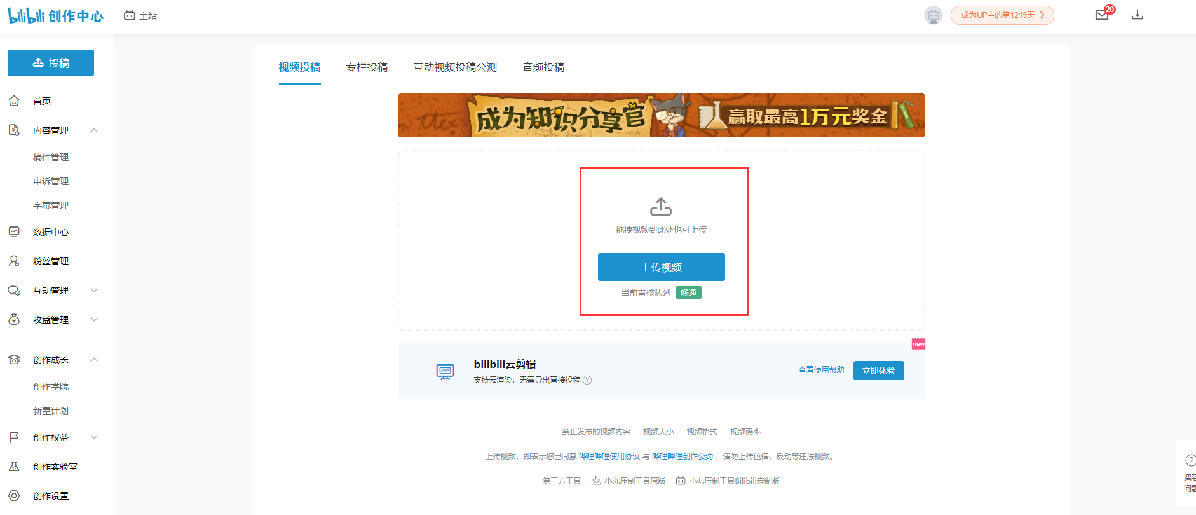
Task: Click the bilibili 创作中心 logo
Action: point(56,16)
